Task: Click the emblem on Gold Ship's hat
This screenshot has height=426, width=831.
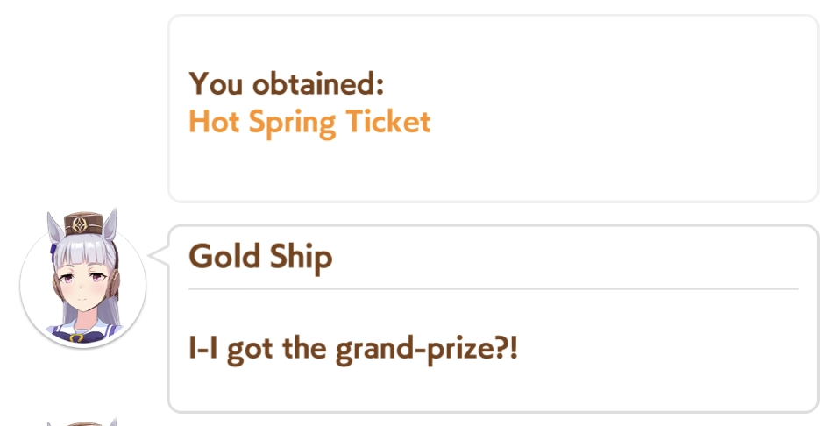Action: [80, 225]
